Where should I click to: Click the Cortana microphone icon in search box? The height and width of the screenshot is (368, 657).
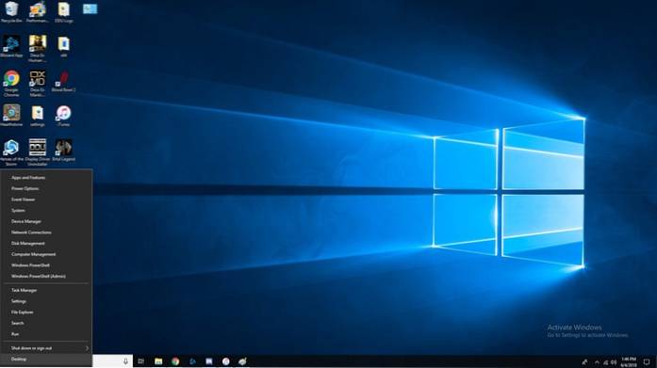[x=125, y=361]
